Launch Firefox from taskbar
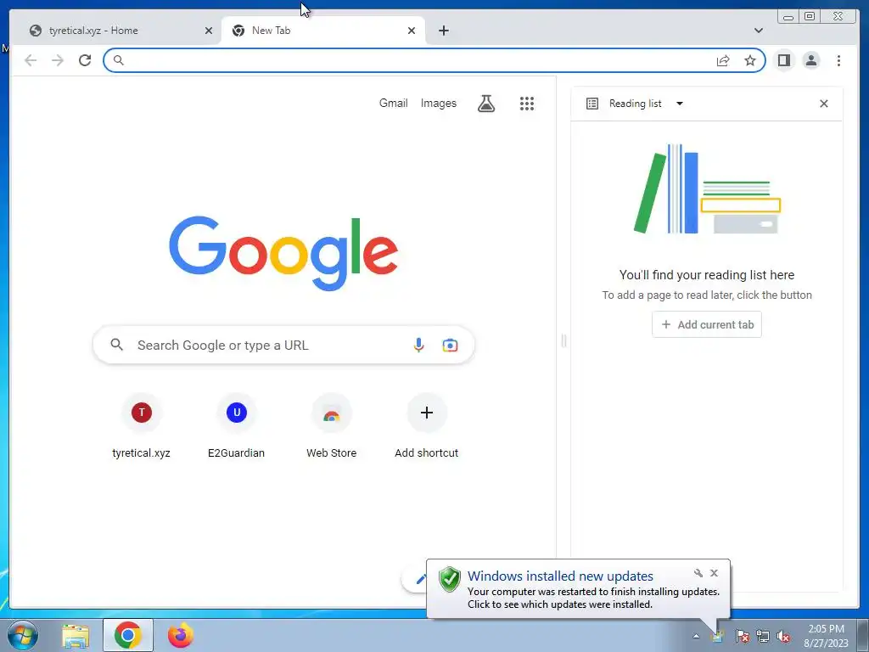 coord(181,635)
